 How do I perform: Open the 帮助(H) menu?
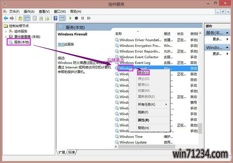click(76, 11)
